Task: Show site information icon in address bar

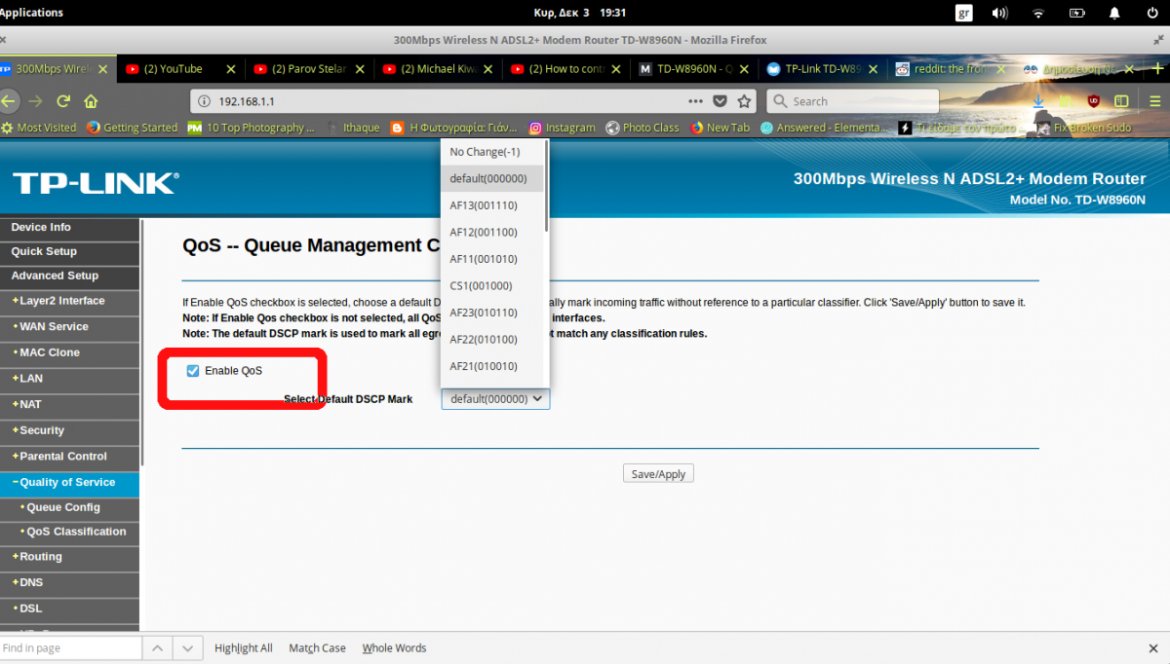Action: (204, 101)
